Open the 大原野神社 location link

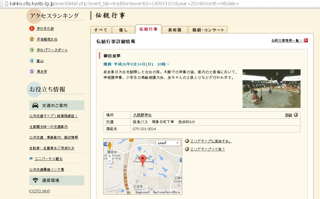[142, 115]
